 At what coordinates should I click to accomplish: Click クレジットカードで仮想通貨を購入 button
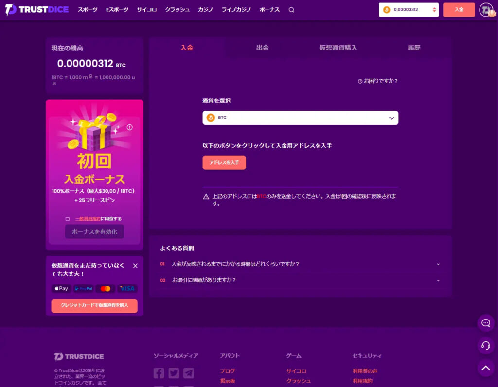[94, 306]
